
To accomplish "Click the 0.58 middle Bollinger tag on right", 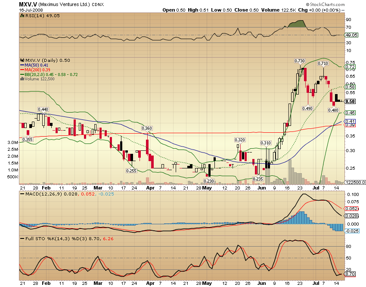I will pos(350,87).
